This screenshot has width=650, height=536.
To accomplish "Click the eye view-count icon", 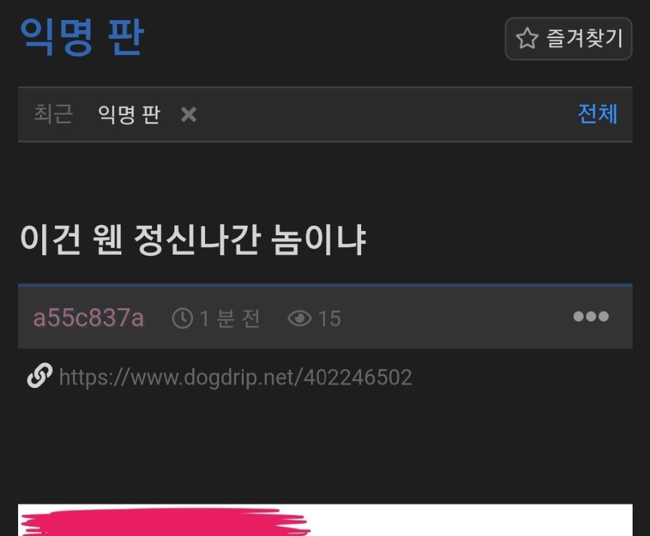I will [x=300, y=318].
